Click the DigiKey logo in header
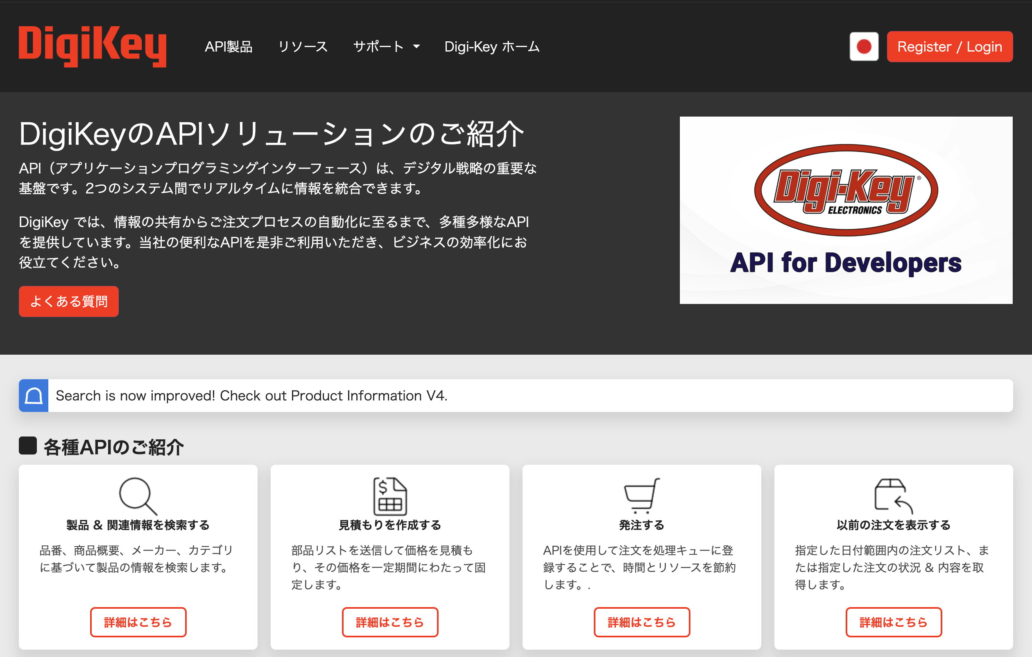Screen dimensions: 1032x657 (92, 46)
